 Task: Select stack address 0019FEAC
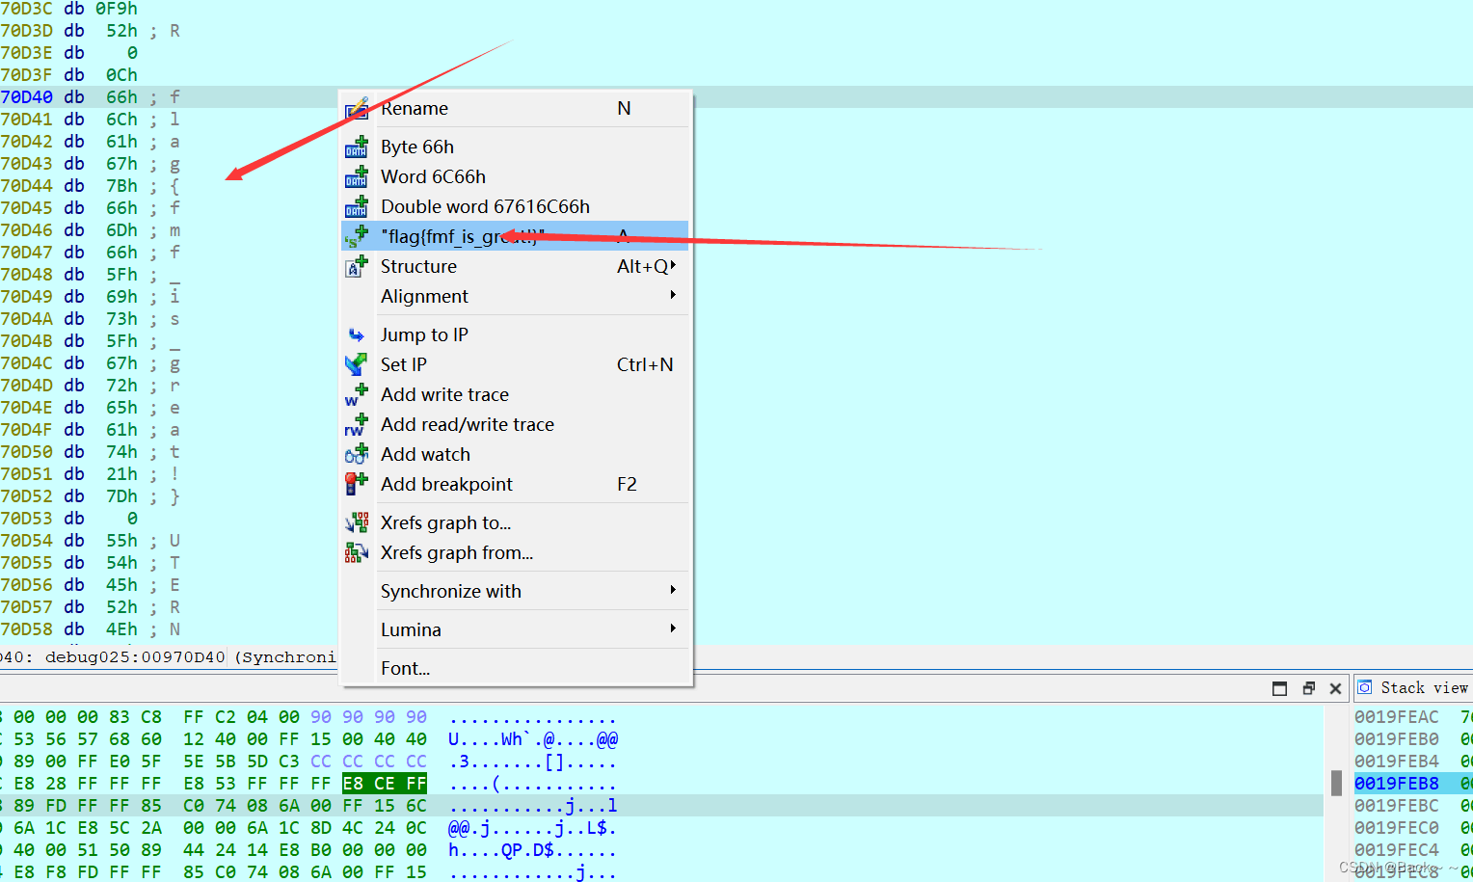[1397, 717]
